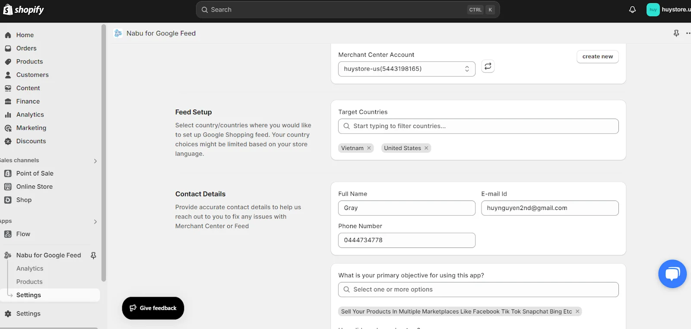Expand the Apps section
This screenshot has height=329, width=691.
95,222
